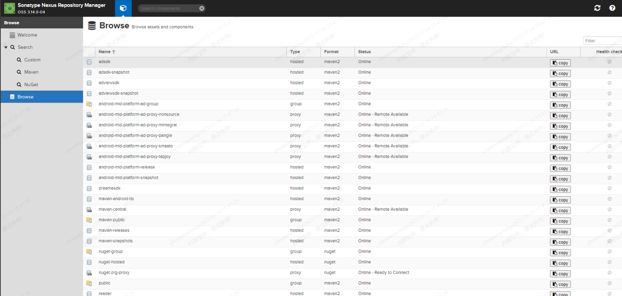Copy URL of maven-central repository
Image resolution: width=622 pixels, height=296 pixels.
coord(560,211)
